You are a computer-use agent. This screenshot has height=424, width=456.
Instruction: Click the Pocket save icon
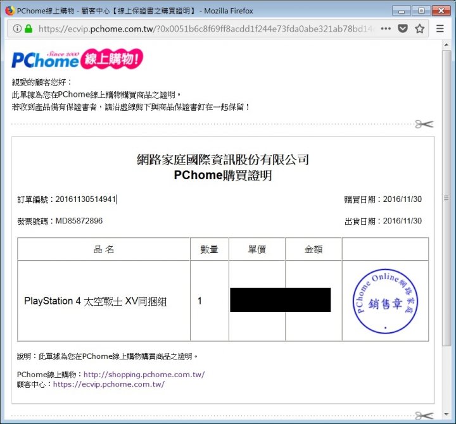tap(403, 28)
